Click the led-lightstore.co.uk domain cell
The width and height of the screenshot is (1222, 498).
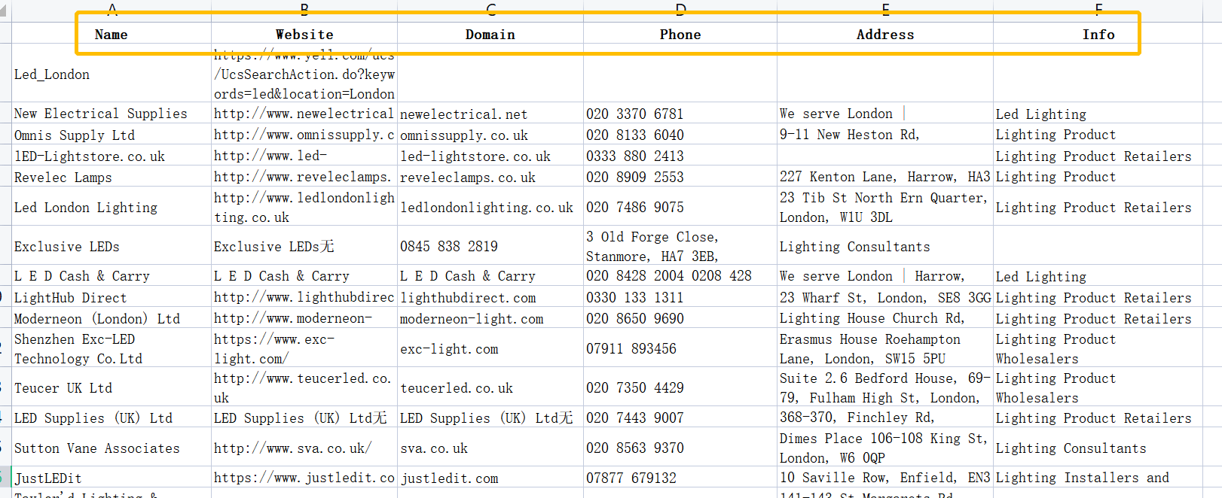pos(490,156)
